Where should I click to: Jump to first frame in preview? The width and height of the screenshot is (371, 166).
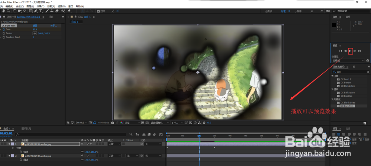tap(341, 51)
